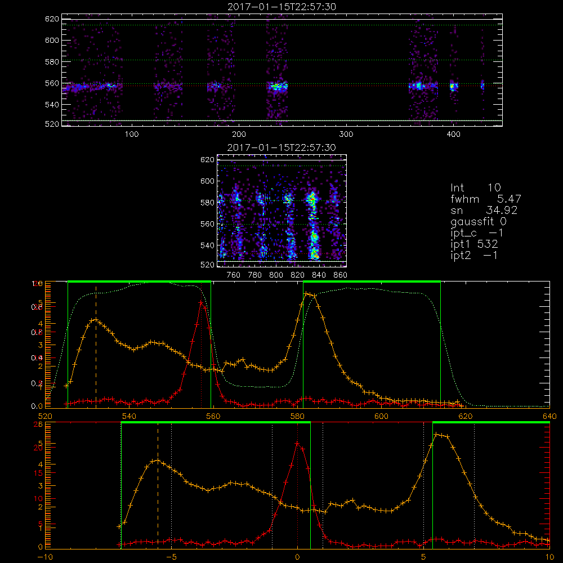563x563 pixels.
Task: Click y-axis label 540 of top spectrogram
Action: coord(52,105)
